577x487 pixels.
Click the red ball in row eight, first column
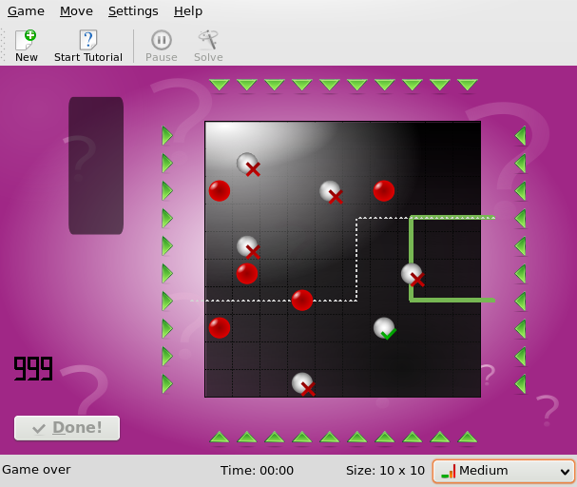pos(220,328)
